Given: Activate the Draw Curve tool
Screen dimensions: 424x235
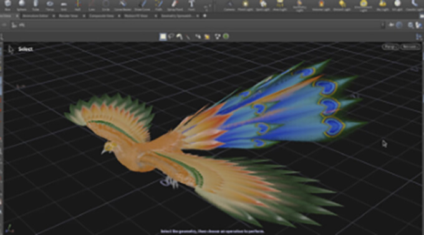Looking at the screenshot, I should pyautogui.click(x=142, y=5).
